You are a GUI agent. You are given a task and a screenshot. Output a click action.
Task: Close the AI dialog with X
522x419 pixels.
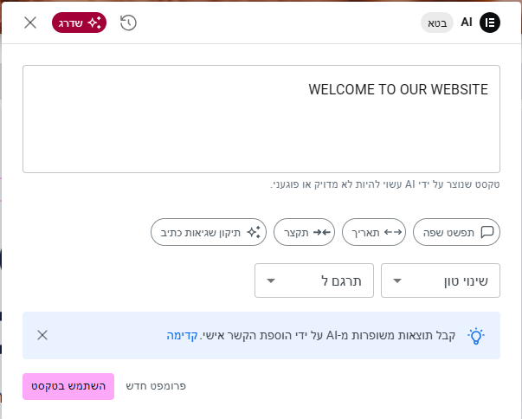click(x=30, y=23)
